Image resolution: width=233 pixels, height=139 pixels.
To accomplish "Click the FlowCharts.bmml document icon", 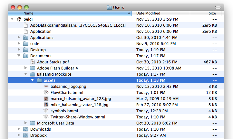I will click(x=46, y=93).
